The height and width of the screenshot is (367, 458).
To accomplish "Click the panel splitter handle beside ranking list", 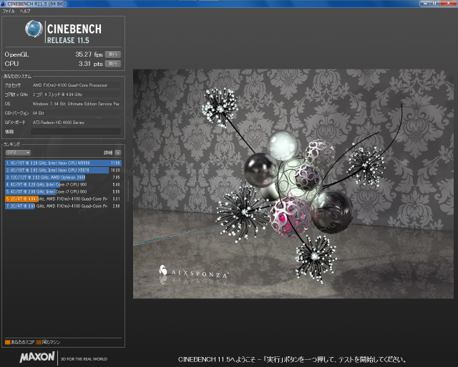I will click(127, 190).
